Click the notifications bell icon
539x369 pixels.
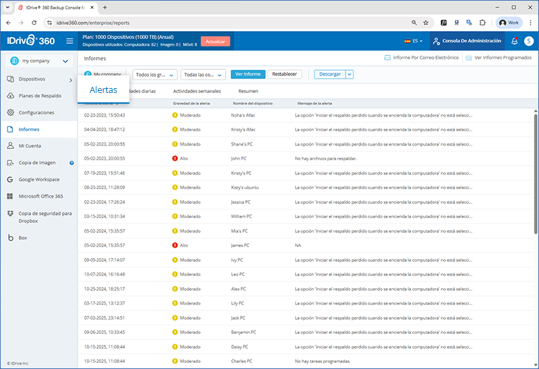(x=515, y=41)
